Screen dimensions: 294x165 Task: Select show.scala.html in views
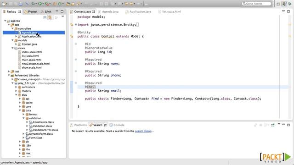32,68
